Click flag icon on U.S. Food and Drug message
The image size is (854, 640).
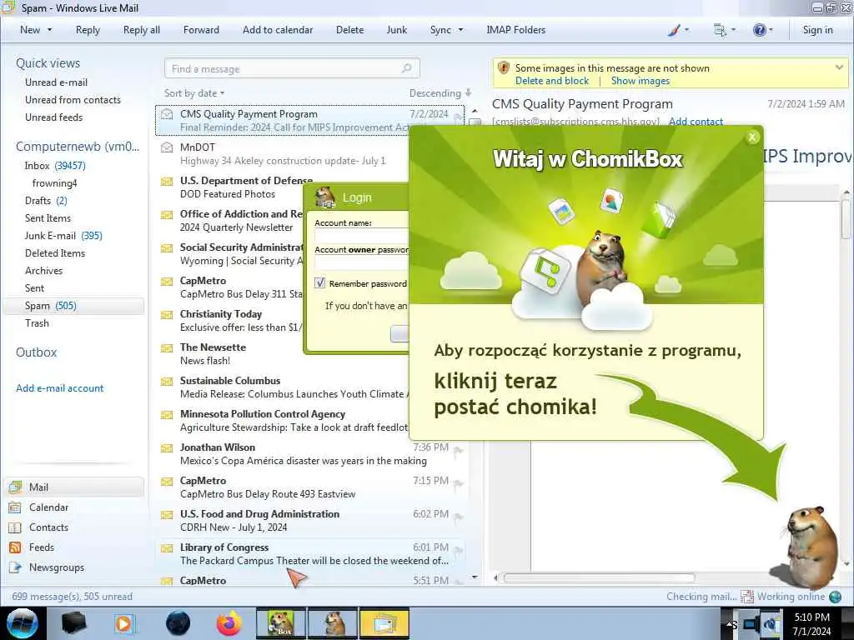459,517
